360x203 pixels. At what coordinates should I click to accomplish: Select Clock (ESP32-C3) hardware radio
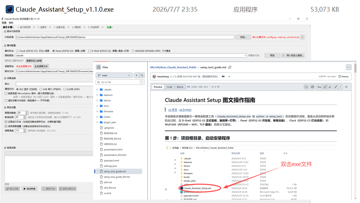[x=17, y=51]
